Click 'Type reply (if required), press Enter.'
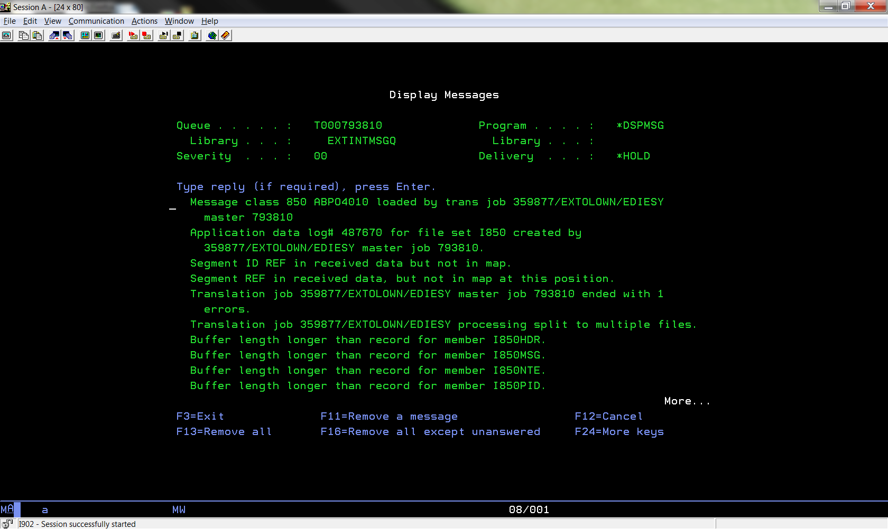Viewport: 888px width, 529px height. click(x=306, y=186)
